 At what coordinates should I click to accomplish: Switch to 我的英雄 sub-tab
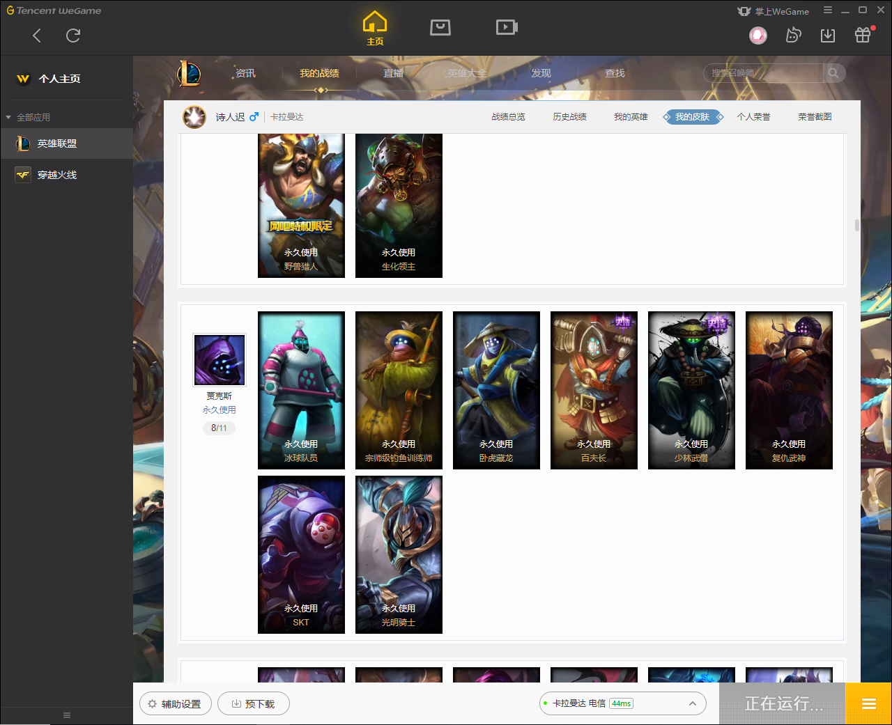tap(631, 117)
